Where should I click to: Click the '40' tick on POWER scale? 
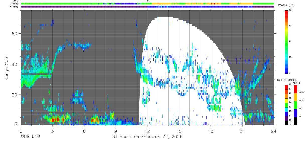tap(291, 10)
